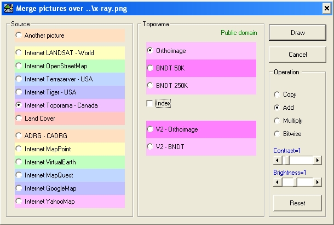Select Internet MapPoint source
334x225 pixels.
tap(70, 149)
